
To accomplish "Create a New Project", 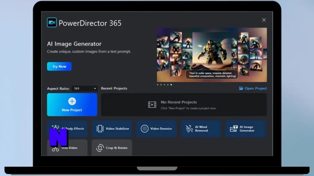I will pyautogui.click(x=72, y=105).
